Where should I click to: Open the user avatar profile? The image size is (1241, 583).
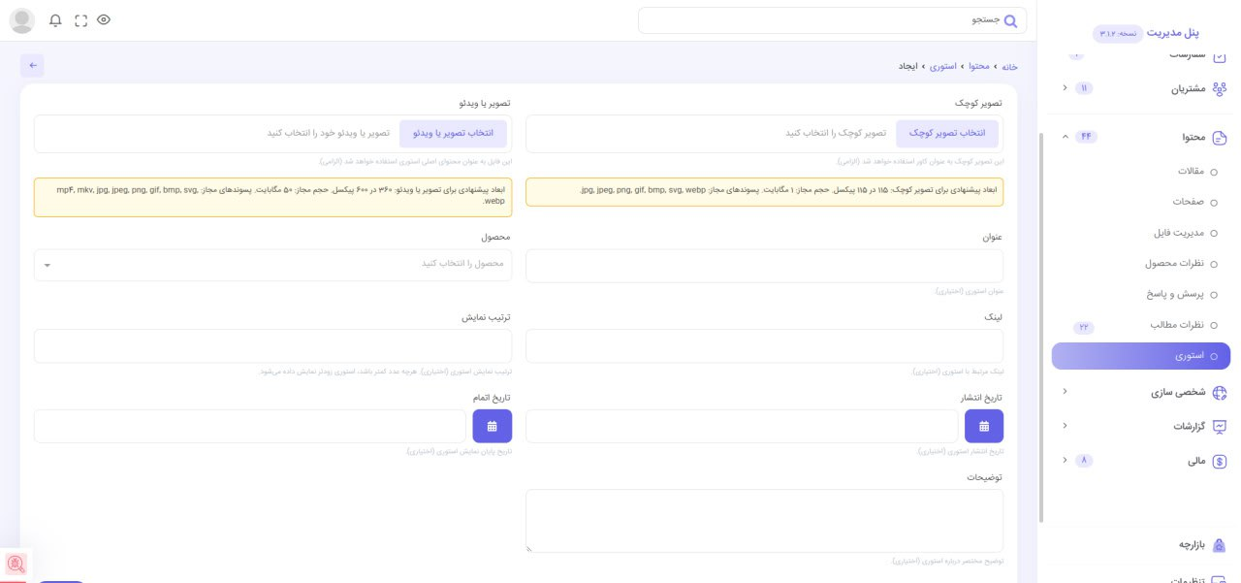tap(21, 20)
